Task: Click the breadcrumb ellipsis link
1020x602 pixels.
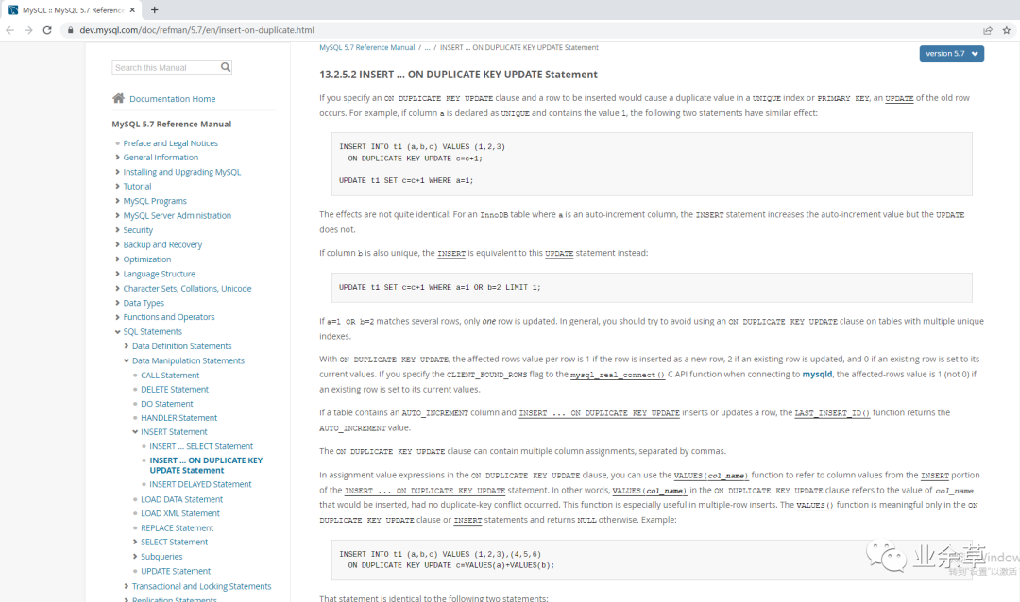Action: click(x=428, y=47)
